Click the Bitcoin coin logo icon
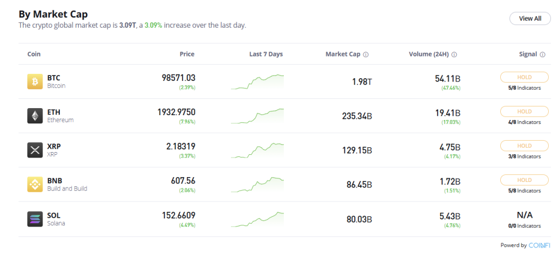This screenshot has width=558, height=258. click(x=35, y=81)
